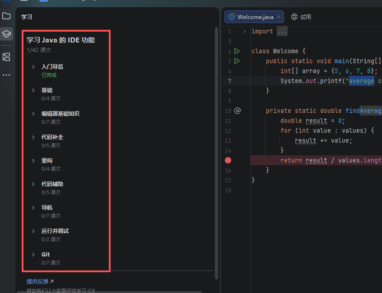Switch to the Welcome.java tab
382x293 pixels.
click(x=255, y=17)
